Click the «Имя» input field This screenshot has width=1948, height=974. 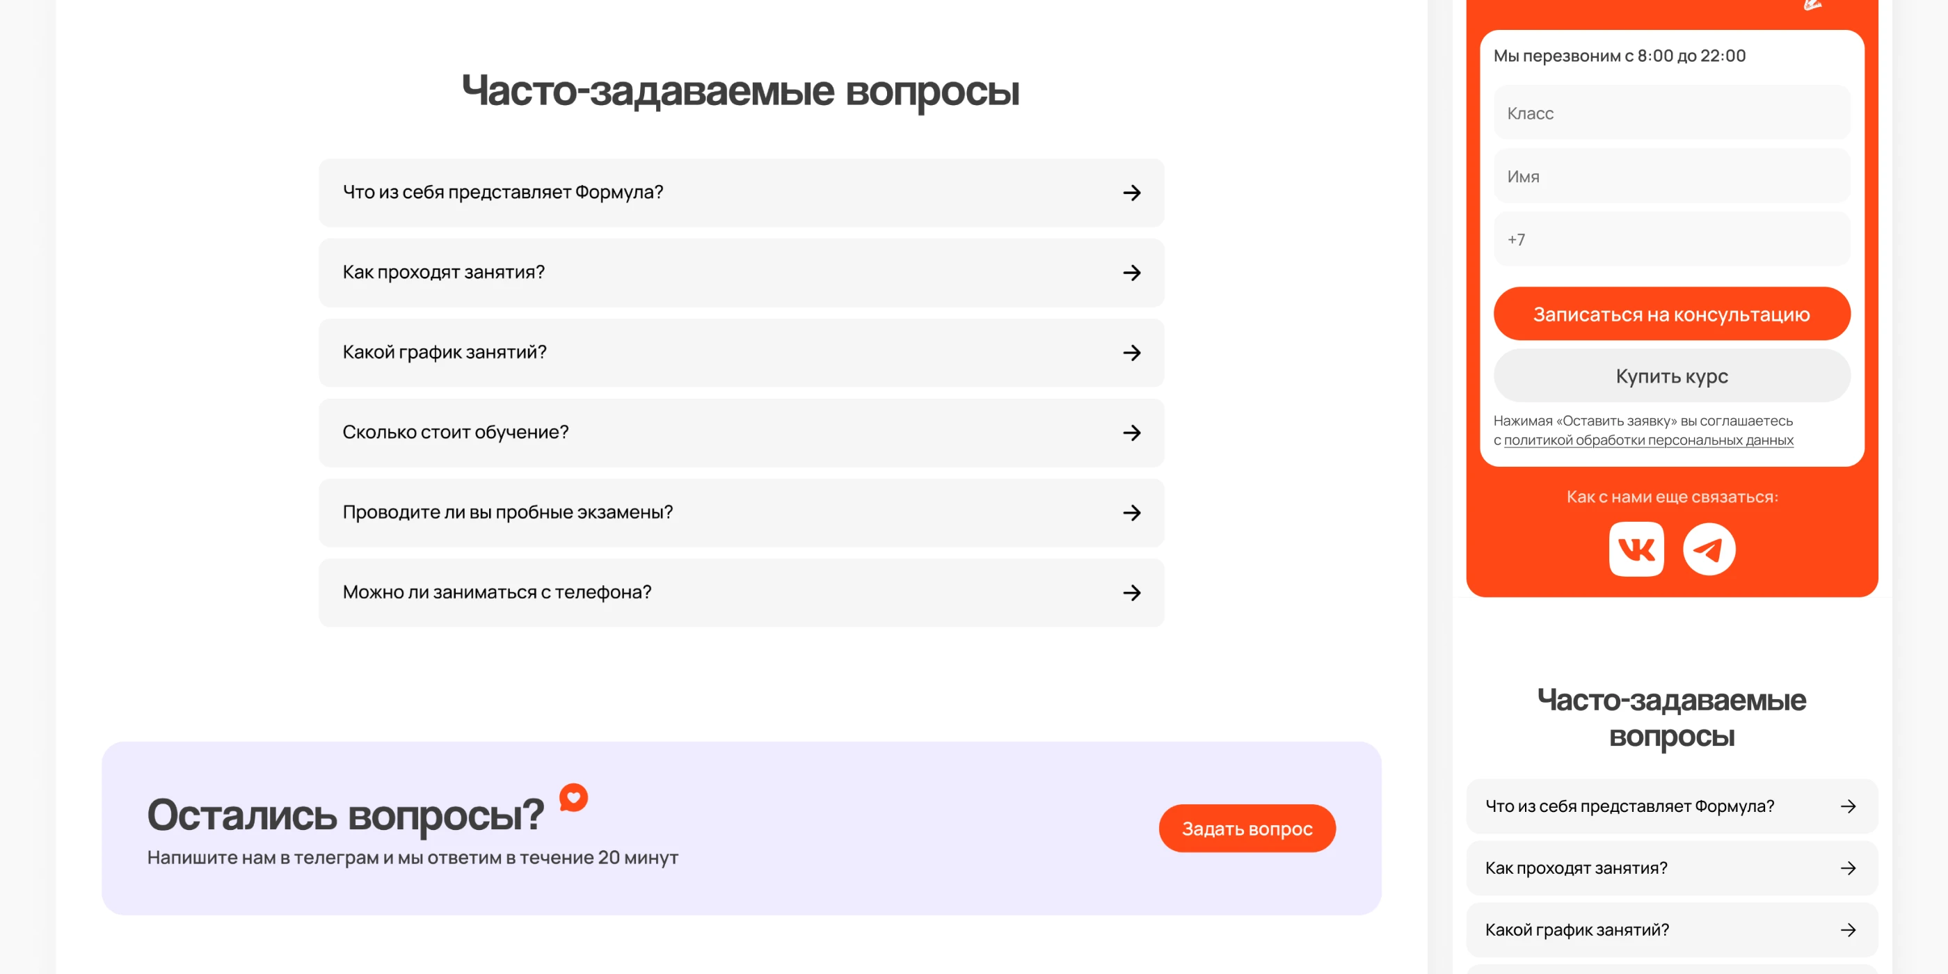tap(1671, 176)
